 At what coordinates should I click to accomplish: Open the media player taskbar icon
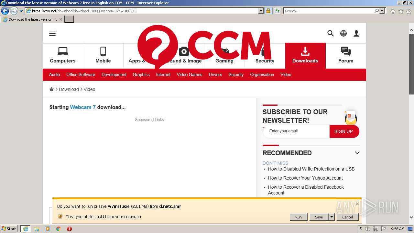click(x=48, y=229)
